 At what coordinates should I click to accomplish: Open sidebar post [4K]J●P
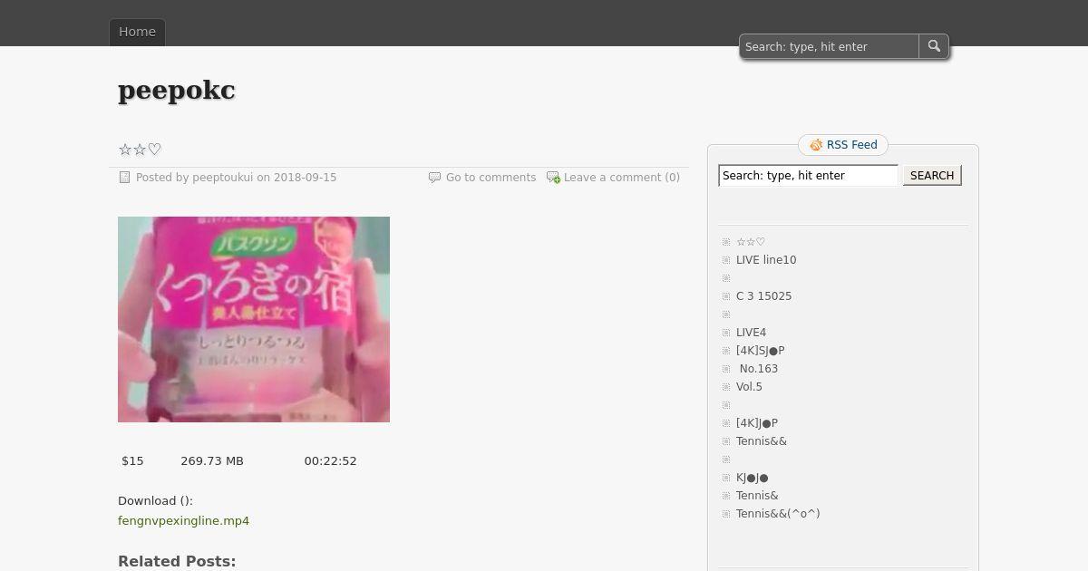click(x=757, y=423)
